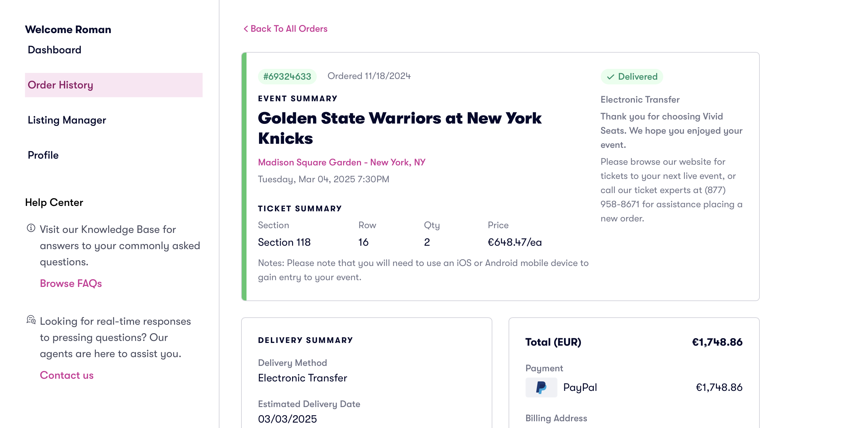This screenshot has height=428, width=853.
Task: Click the Delivered status badge
Action: coord(632,77)
